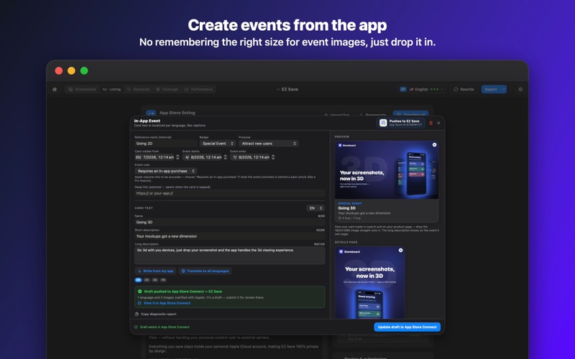Click the Draft exists in App Store Connect status

[162, 327]
